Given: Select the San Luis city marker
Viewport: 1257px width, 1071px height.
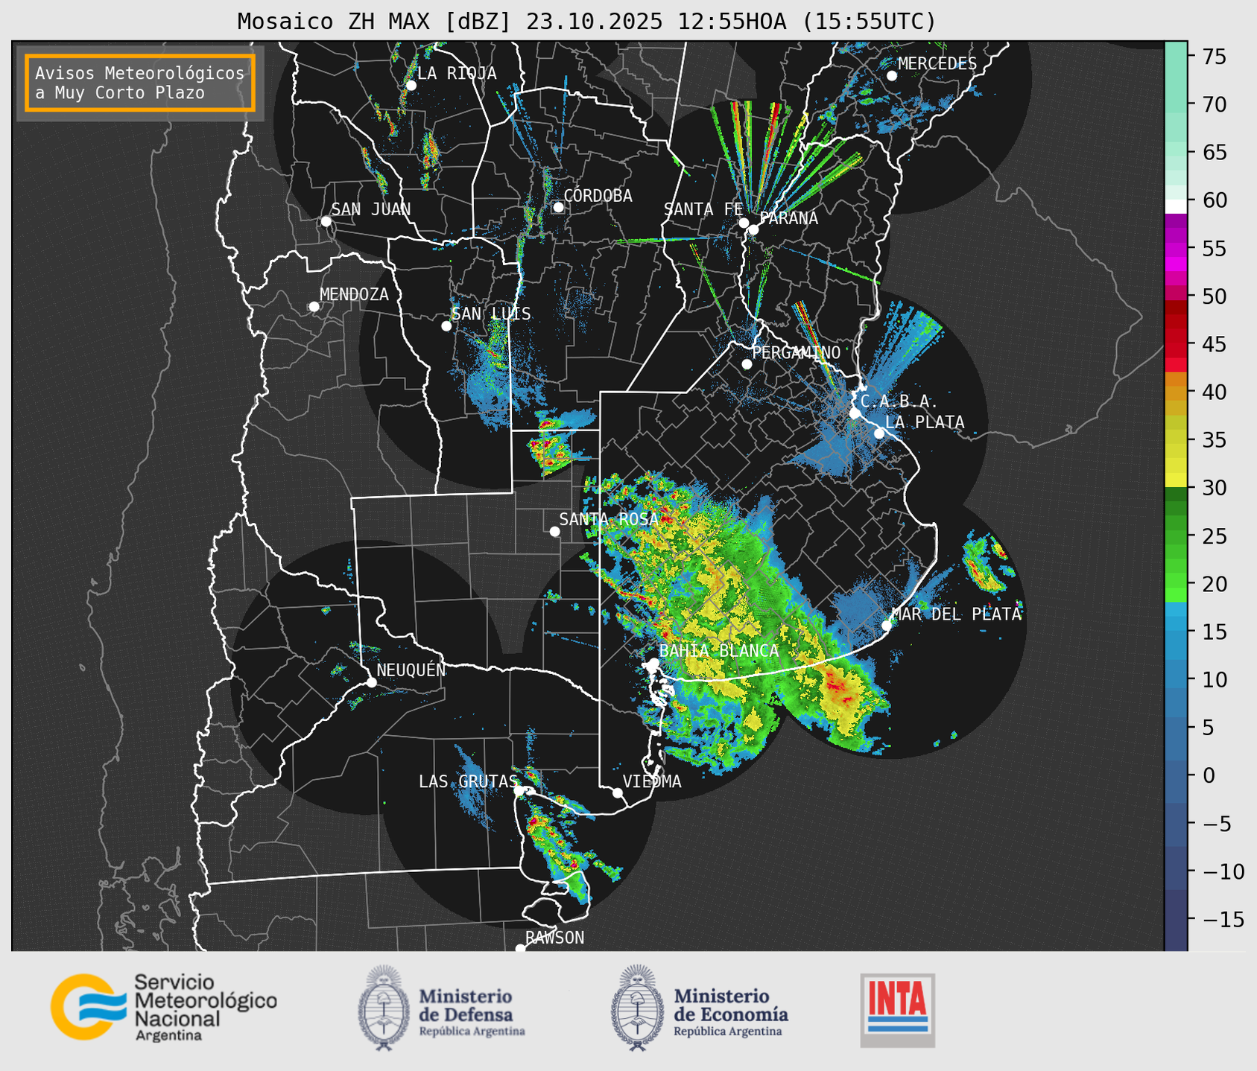Looking at the screenshot, I should coord(446,325).
